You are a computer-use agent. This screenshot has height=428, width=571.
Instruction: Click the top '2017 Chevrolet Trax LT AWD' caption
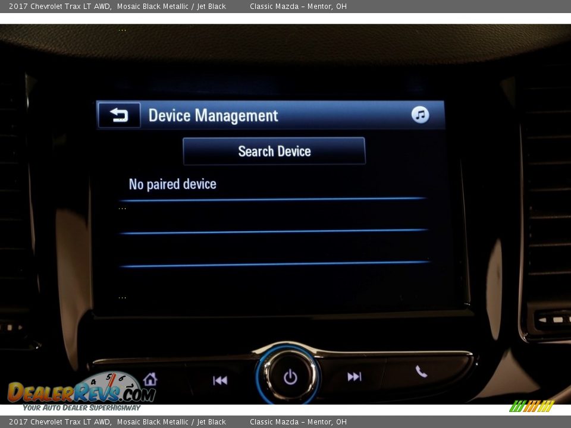coord(59,7)
